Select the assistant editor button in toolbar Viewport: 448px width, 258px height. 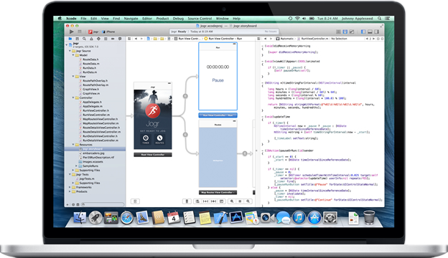click(345, 32)
